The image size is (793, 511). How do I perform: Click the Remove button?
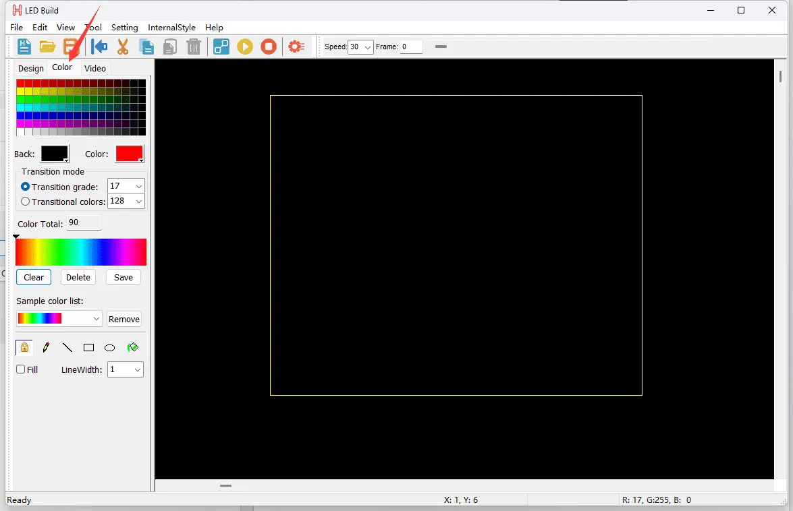[124, 320]
